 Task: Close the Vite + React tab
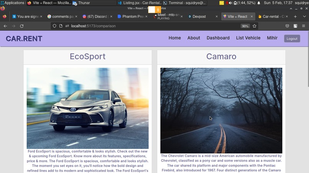pos(251,16)
